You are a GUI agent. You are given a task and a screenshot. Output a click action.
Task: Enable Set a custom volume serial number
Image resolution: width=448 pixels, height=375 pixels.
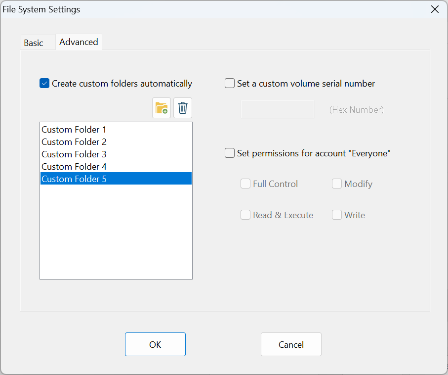pyautogui.click(x=229, y=83)
